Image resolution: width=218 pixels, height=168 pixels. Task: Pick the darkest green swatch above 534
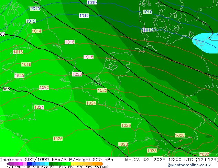51,164
